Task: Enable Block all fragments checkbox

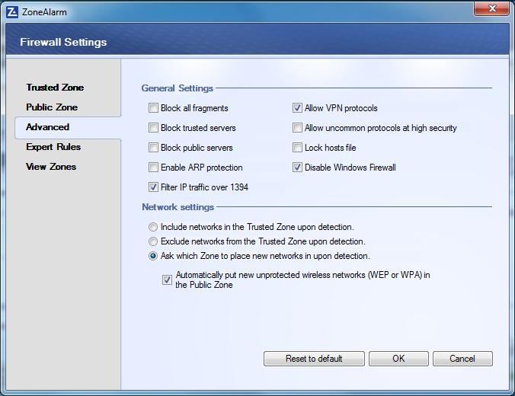Action: click(153, 108)
